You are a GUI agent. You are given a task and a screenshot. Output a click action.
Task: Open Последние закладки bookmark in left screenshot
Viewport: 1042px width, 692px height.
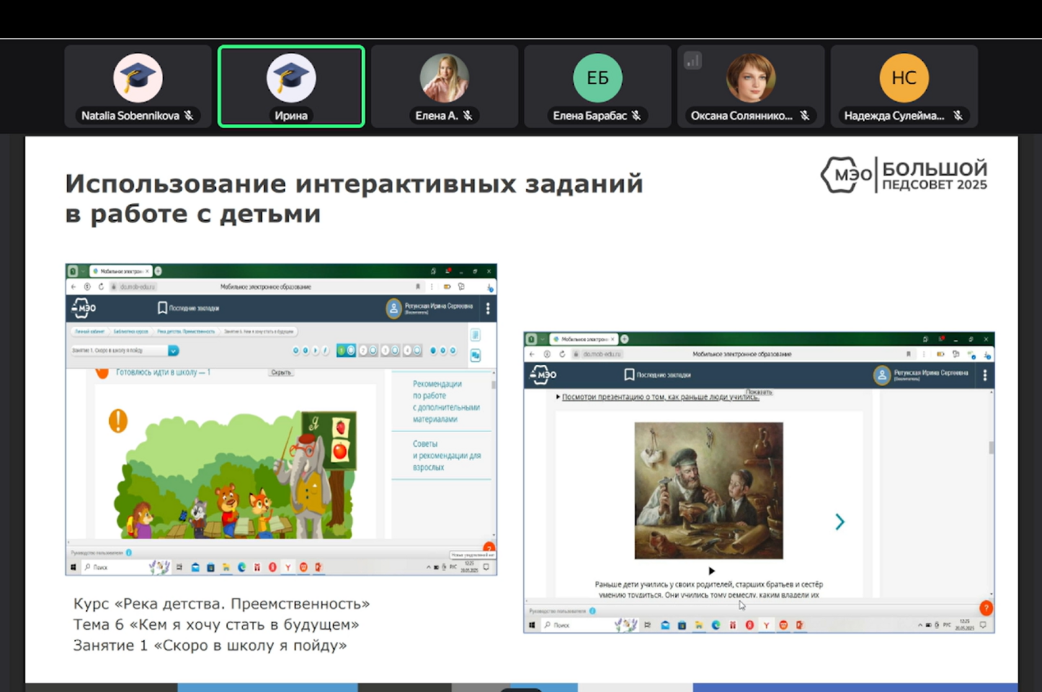[188, 308]
